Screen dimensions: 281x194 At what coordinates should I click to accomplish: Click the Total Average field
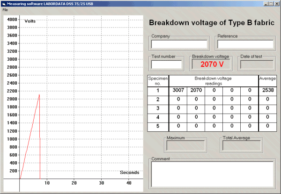pyautogui.click(x=241, y=145)
